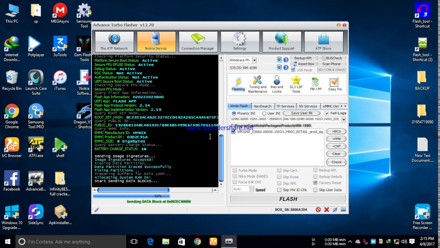Select the Phoenix INI radio button
Viewport: 440px width, 248px height.
point(234,113)
